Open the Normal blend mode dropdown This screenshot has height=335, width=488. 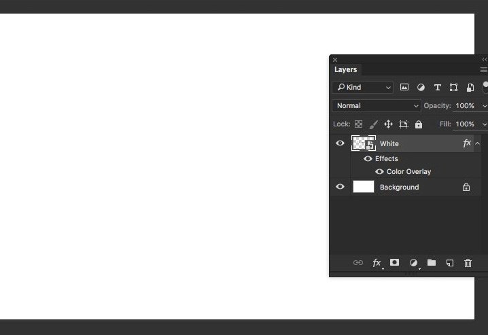point(377,106)
